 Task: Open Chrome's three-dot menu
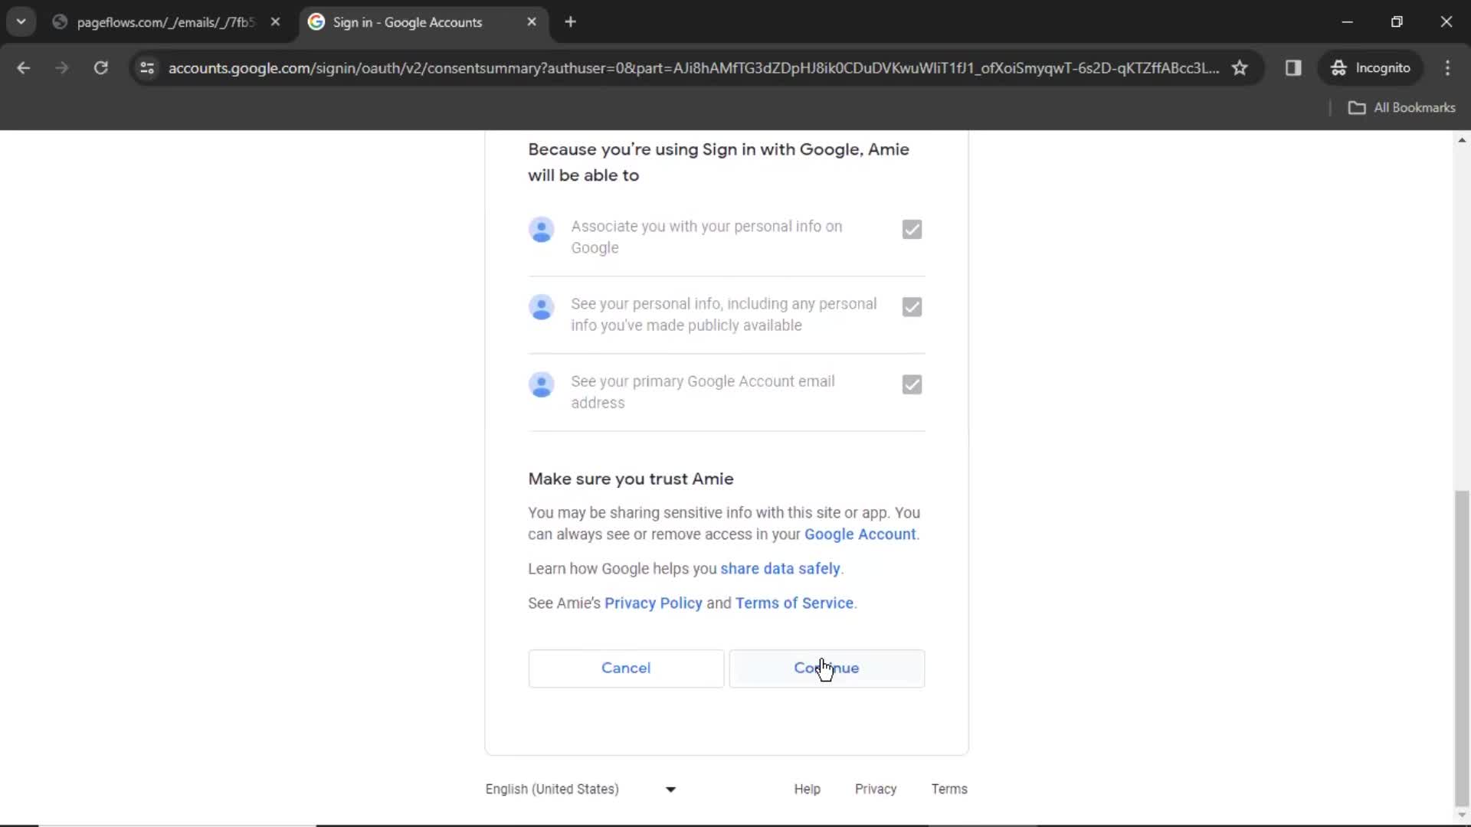1447,68
